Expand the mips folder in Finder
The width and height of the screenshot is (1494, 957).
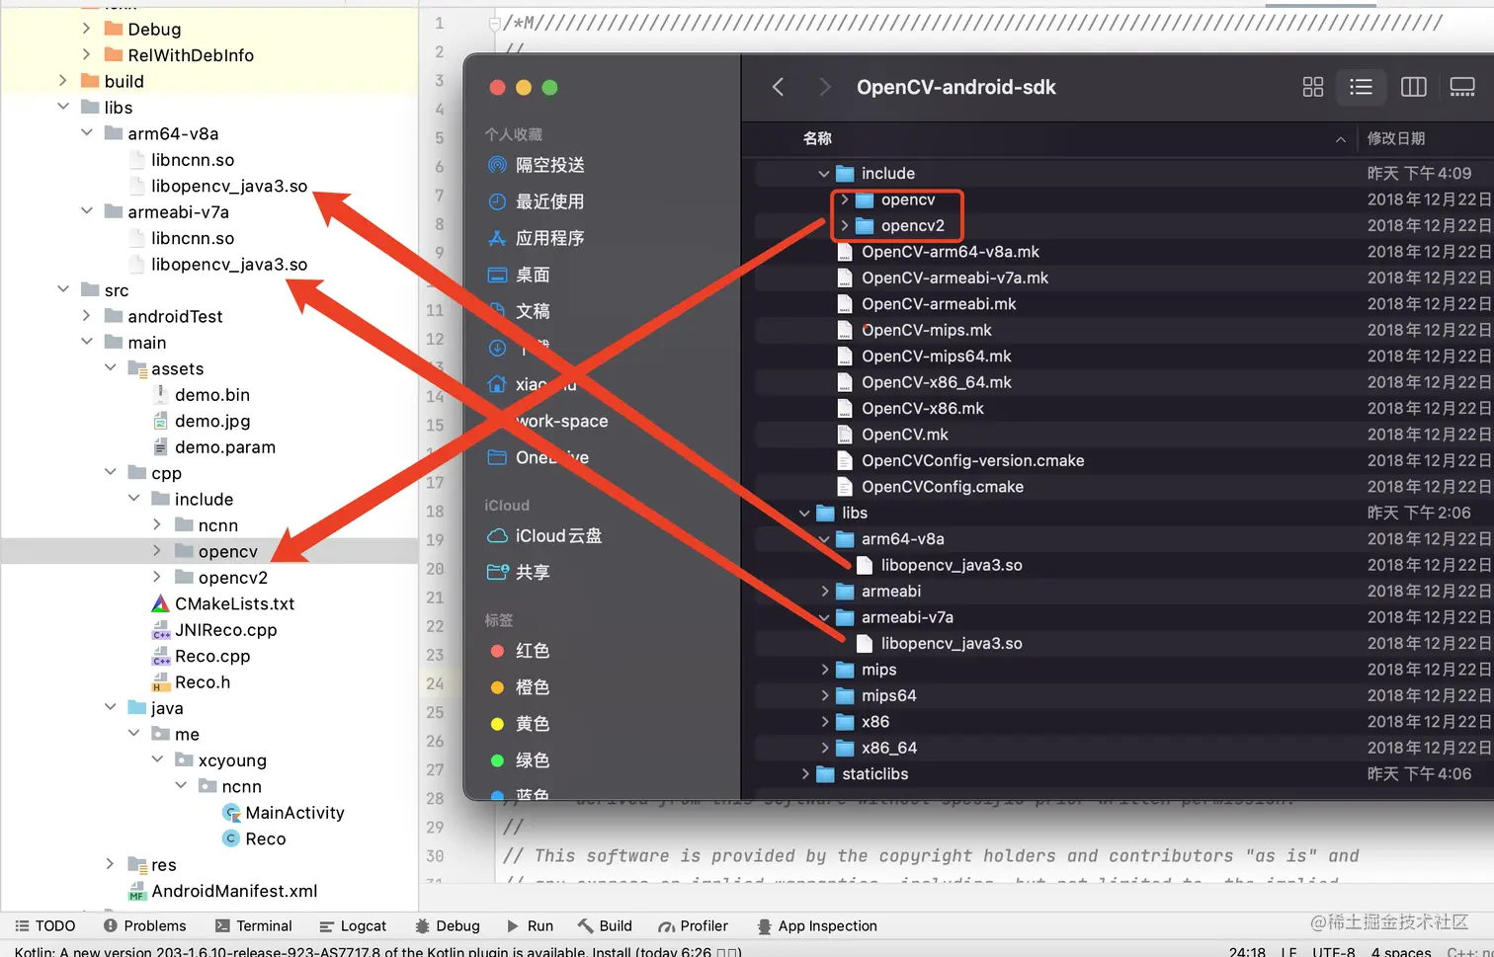pos(824,670)
